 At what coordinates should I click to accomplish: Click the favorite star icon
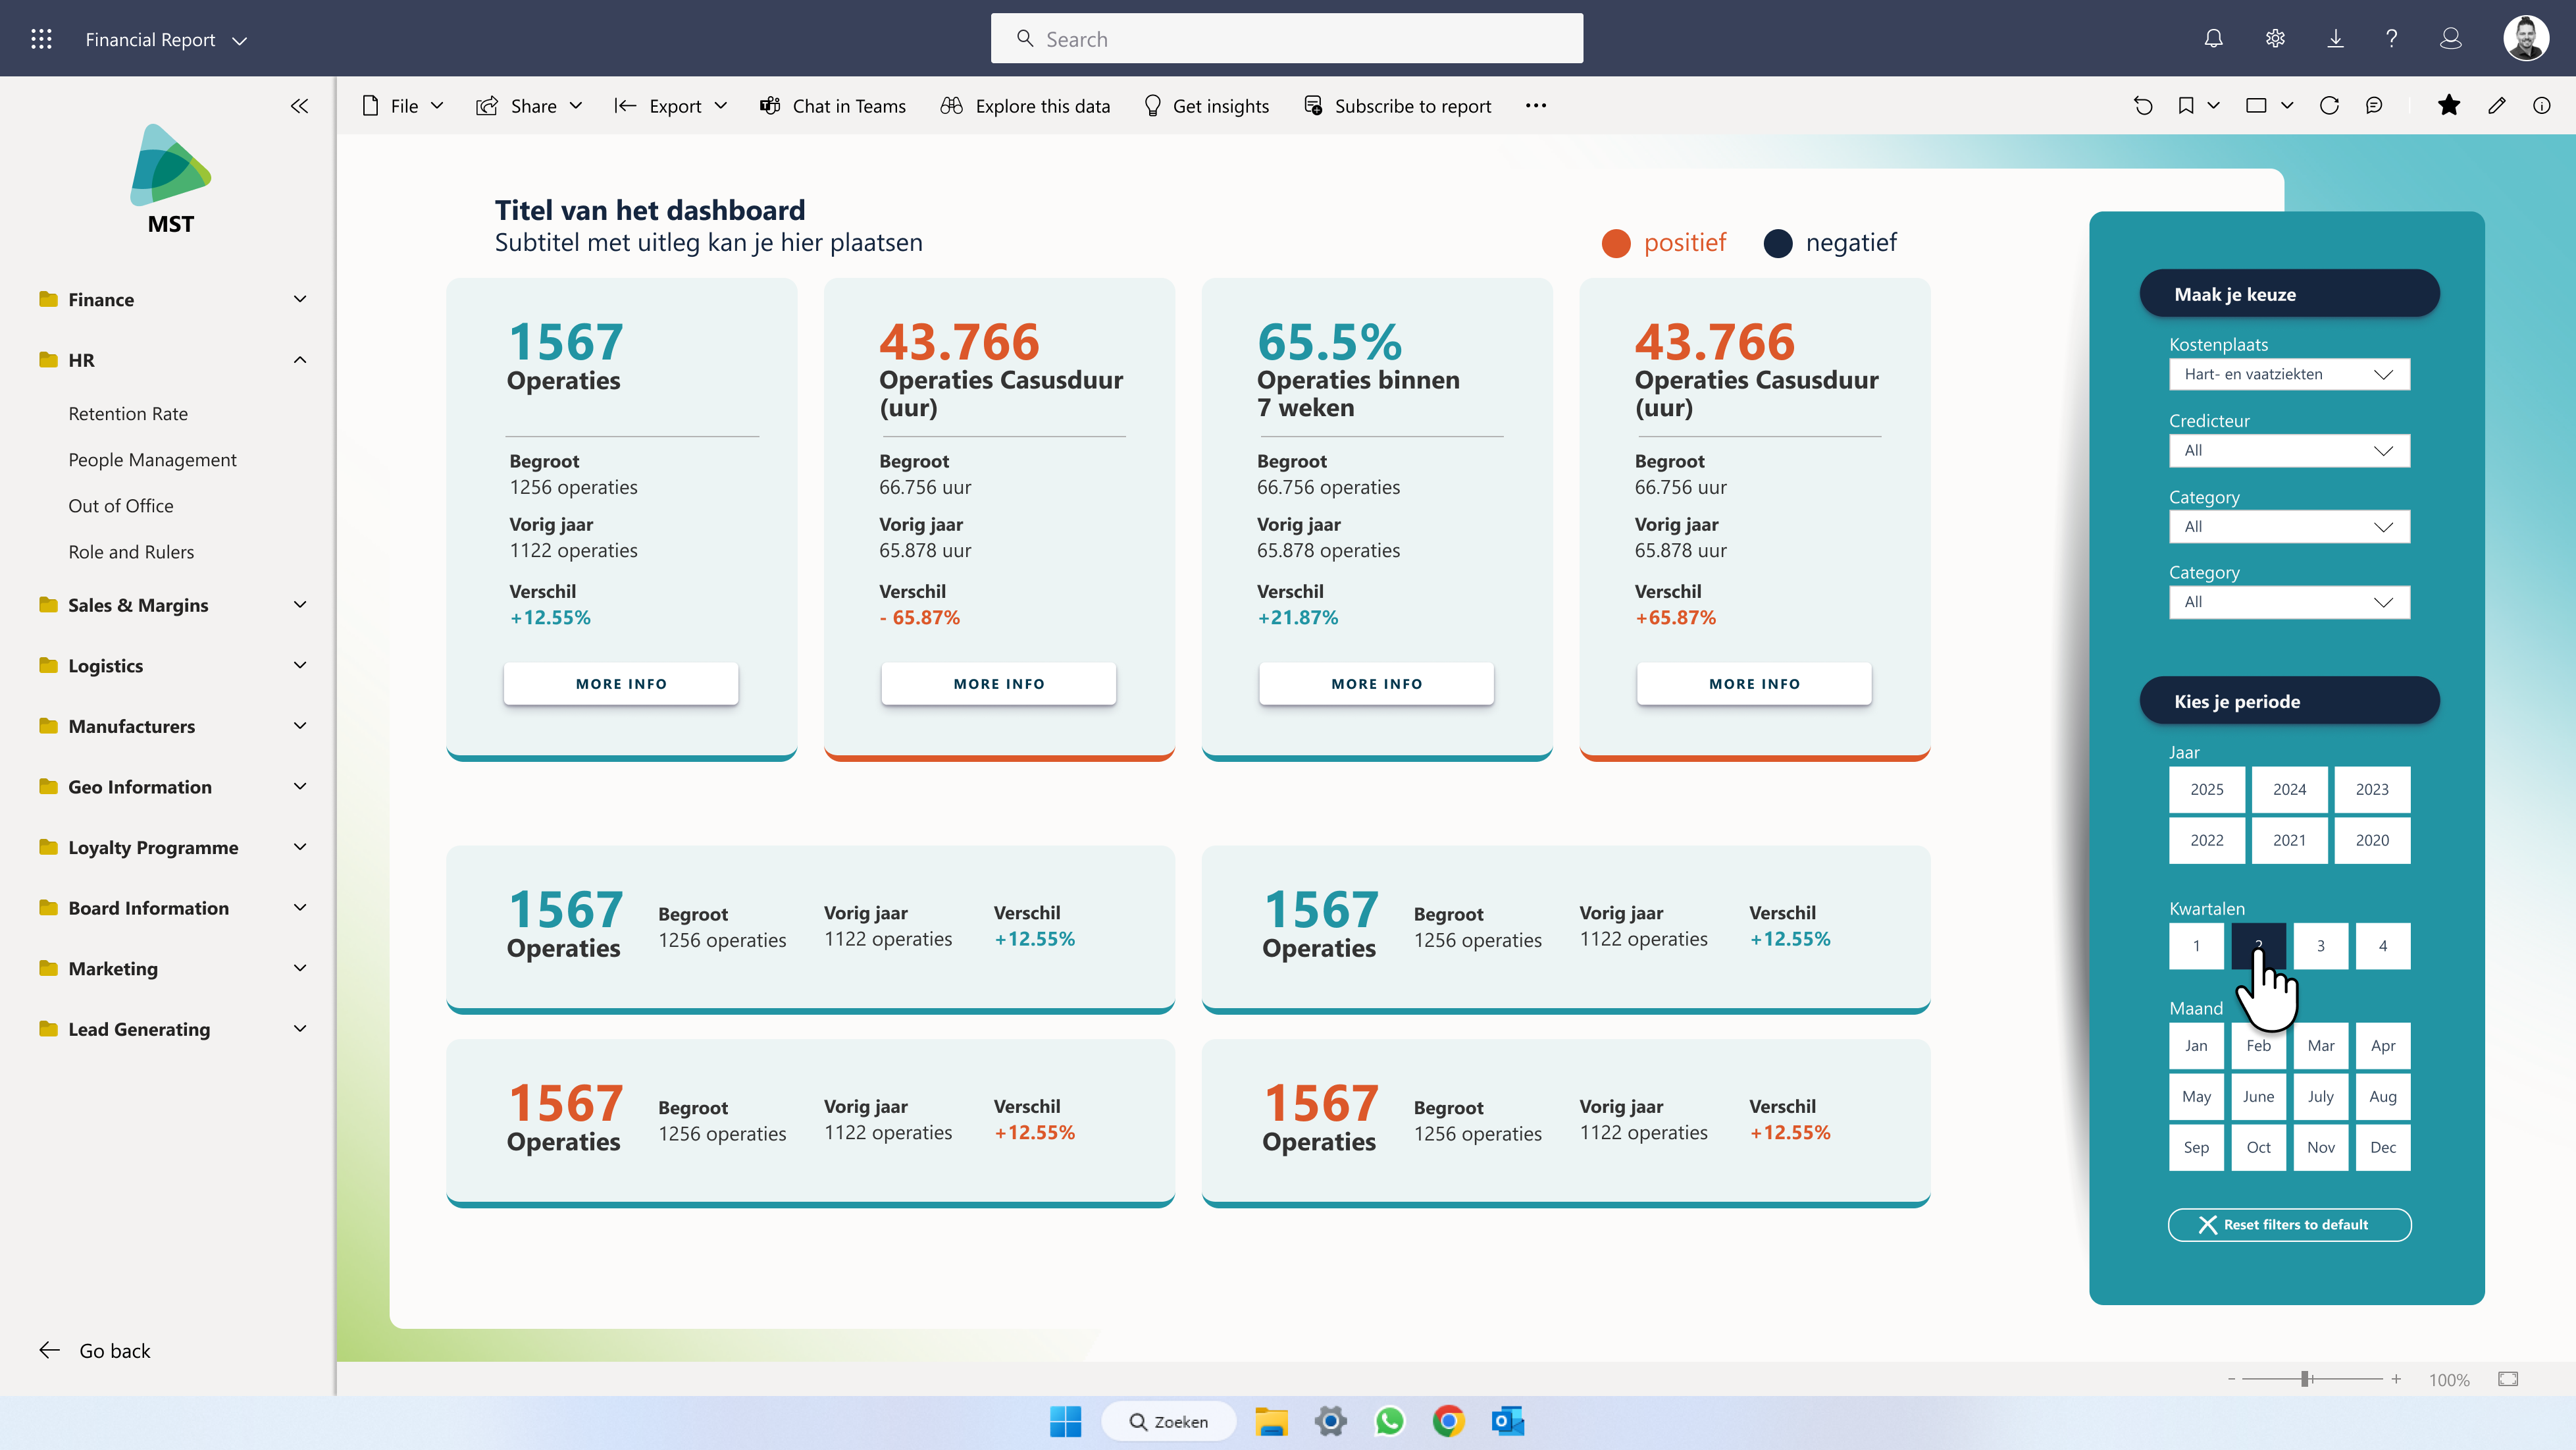pyautogui.click(x=2448, y=105)
